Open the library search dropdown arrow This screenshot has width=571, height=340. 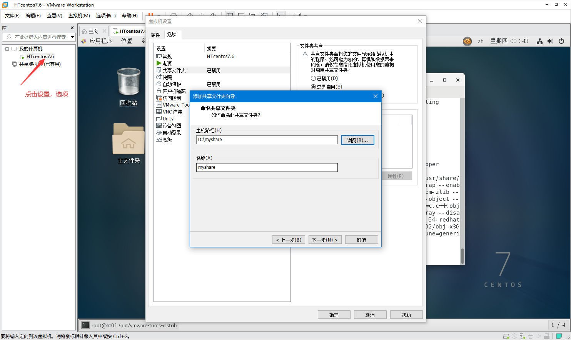click(72, 37)
